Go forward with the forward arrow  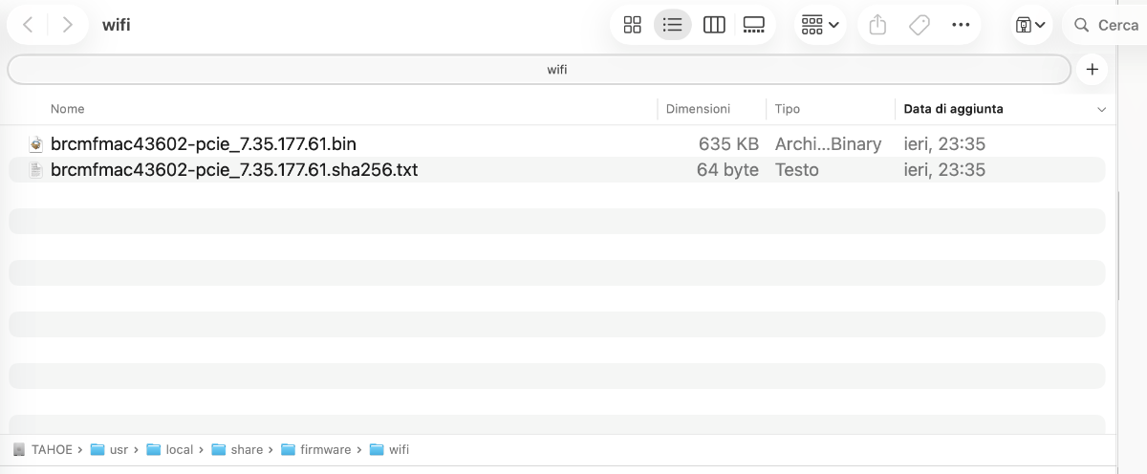(x=67, y=26)
